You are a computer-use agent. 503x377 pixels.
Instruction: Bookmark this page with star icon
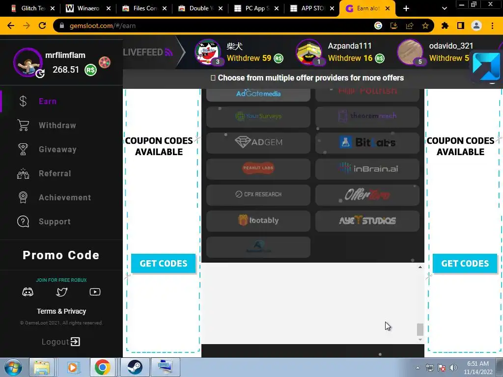tap(425, 26)
